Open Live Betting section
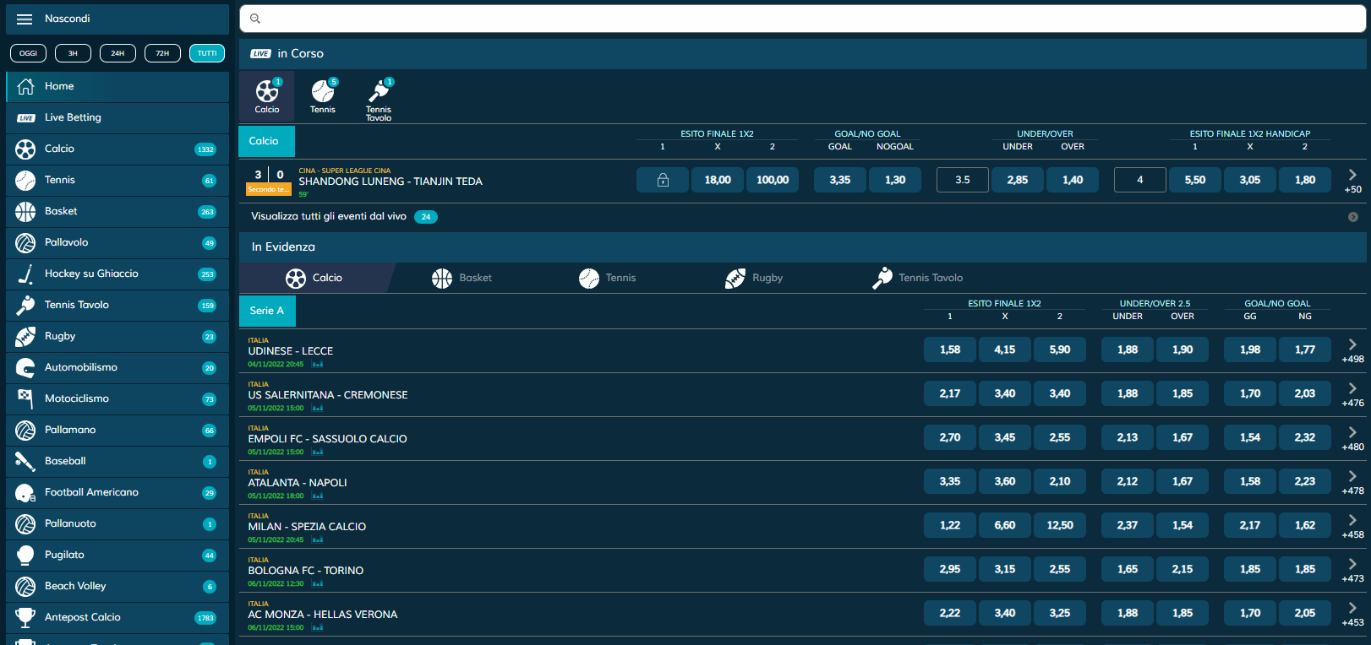The width and height of the screenshot is (1371, 645). (x=117, y=117)
